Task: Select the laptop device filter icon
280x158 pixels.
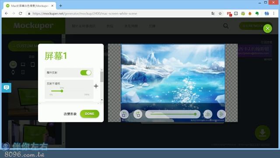Action: pyautogui.click(x=23, y=65)
